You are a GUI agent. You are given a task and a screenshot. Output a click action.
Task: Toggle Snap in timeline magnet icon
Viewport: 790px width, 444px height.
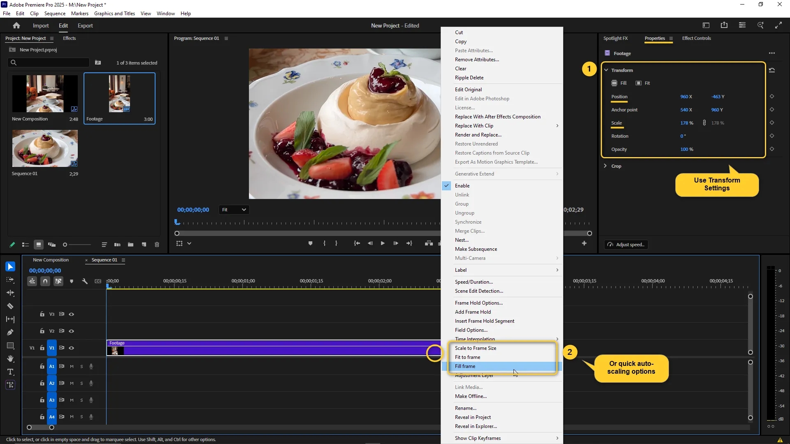coord(45,282)
